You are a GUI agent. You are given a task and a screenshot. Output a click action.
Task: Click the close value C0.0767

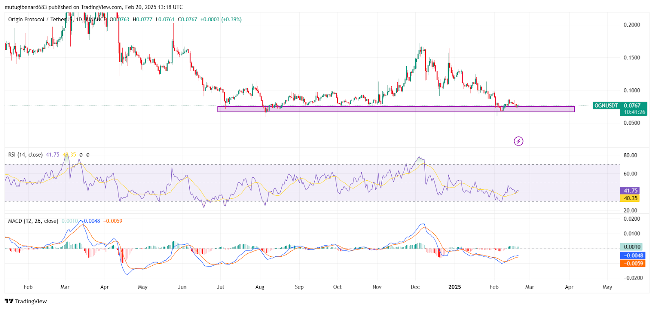point(188,20)
